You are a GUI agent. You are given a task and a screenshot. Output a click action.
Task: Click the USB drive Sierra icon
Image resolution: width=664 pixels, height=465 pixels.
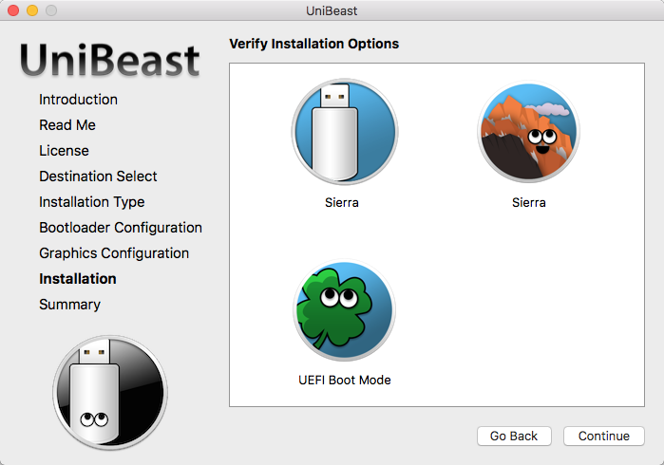tap(344, 132)
